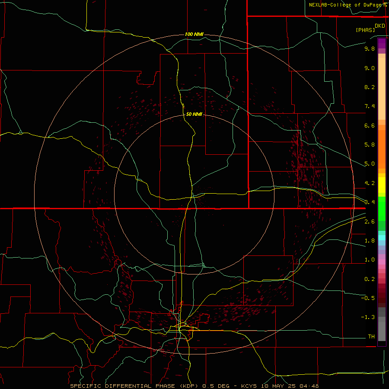Pick the purple top segment of color scale
This screenshot has width=389, height=389.
pos(382,43)
